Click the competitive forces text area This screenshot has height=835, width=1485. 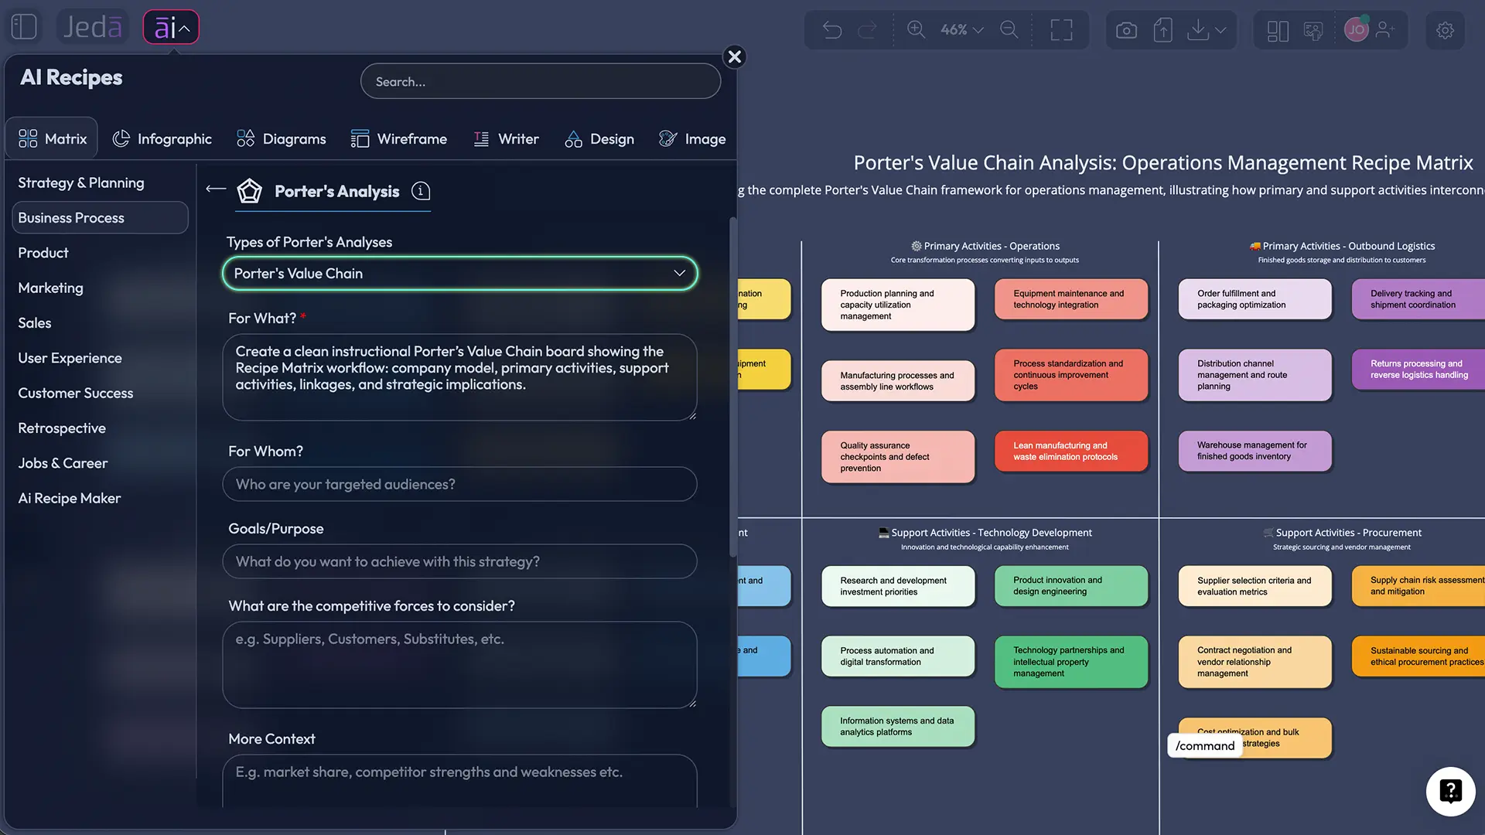pos(459,665)
